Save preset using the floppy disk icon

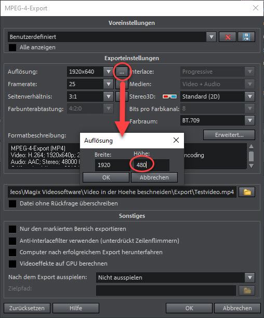246,37
